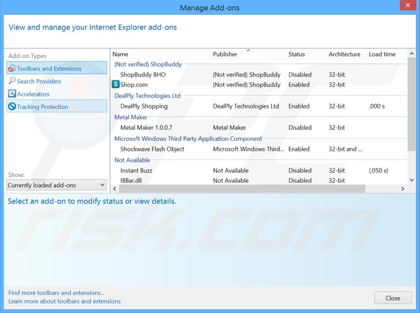
Task: Click the right arrow of horizontal scrollbar
Action: [402, 189]
